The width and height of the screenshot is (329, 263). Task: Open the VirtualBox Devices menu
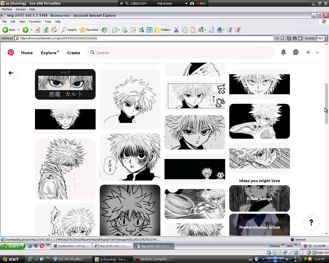21,9
